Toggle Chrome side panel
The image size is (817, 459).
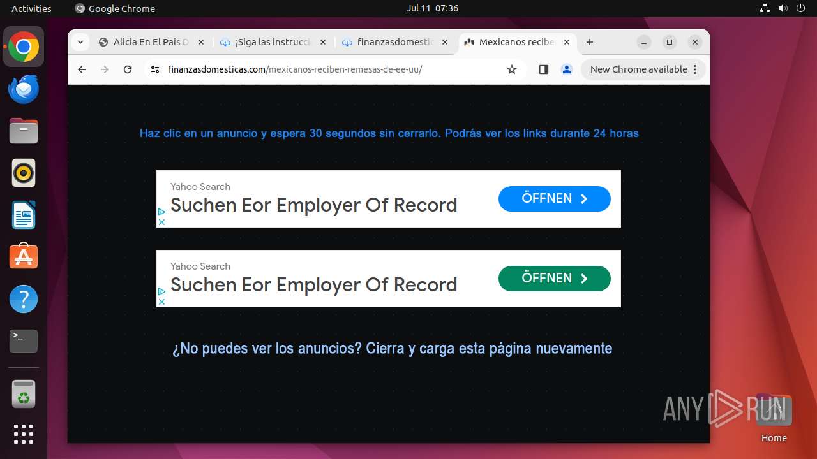coord(544,69)
